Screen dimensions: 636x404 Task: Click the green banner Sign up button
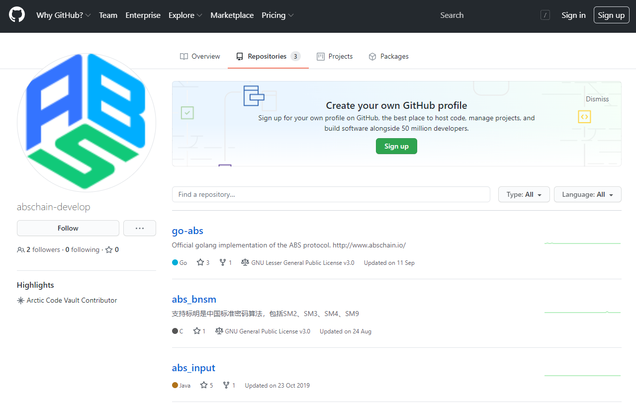tap(396, 146)
